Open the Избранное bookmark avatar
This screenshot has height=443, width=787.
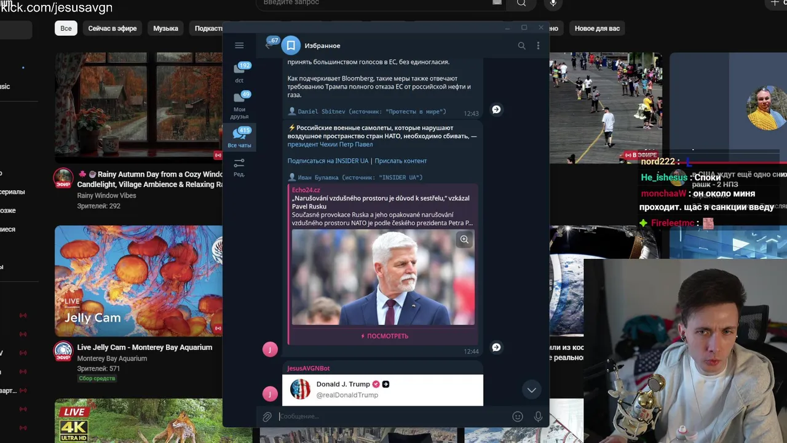click(291, 46)
